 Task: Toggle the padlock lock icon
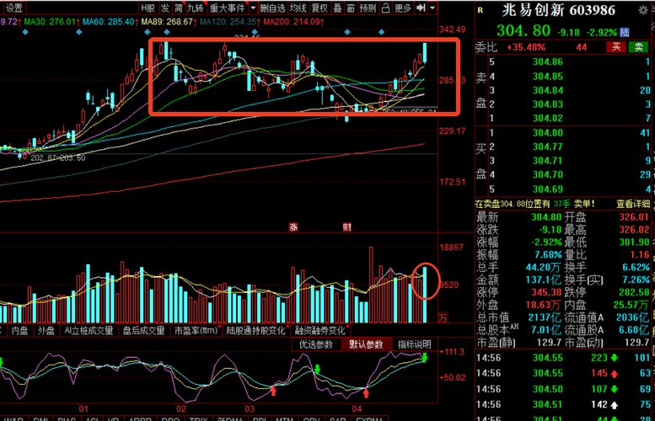(x=385, y=8)
